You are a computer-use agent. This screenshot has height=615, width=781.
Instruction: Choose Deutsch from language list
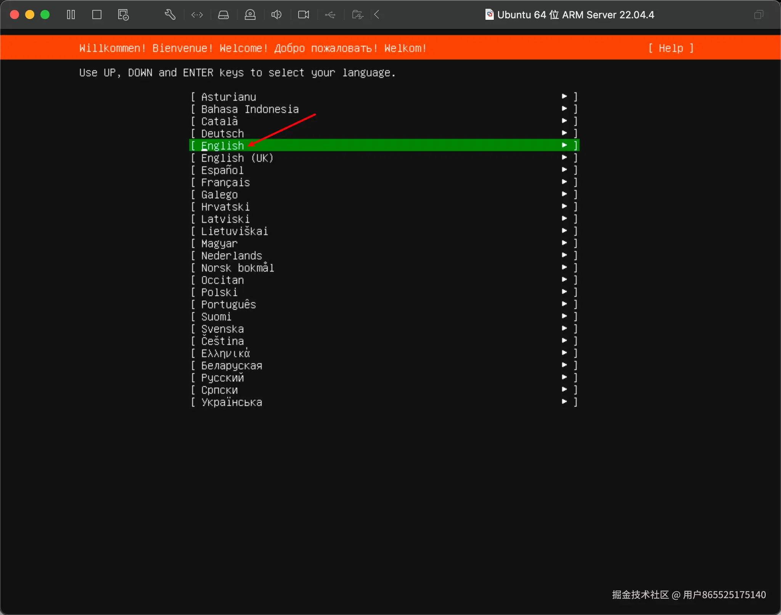pos(223,134)
